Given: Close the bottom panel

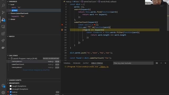Looking at the screenshot, I should click(166, 63).
